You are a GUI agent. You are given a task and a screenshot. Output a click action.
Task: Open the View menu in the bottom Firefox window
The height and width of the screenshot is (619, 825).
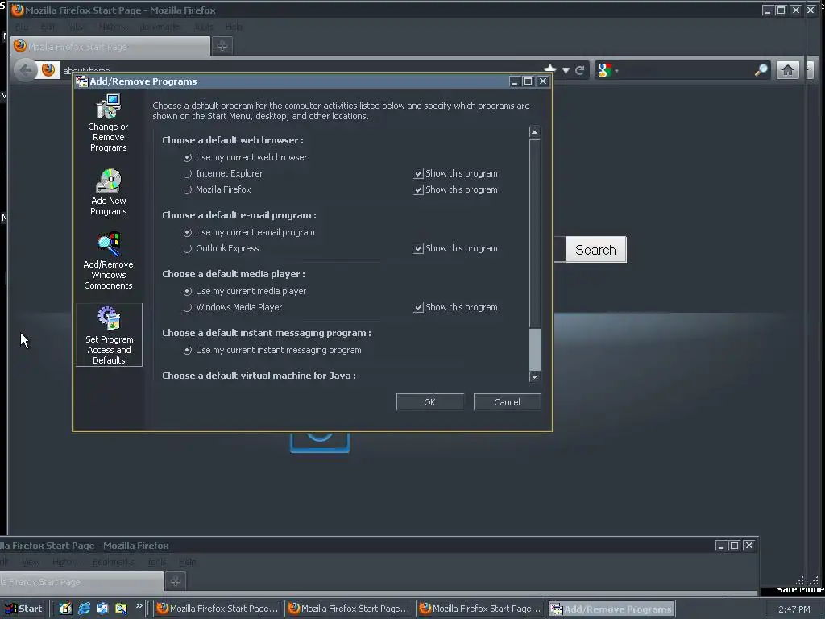point(31,562)
